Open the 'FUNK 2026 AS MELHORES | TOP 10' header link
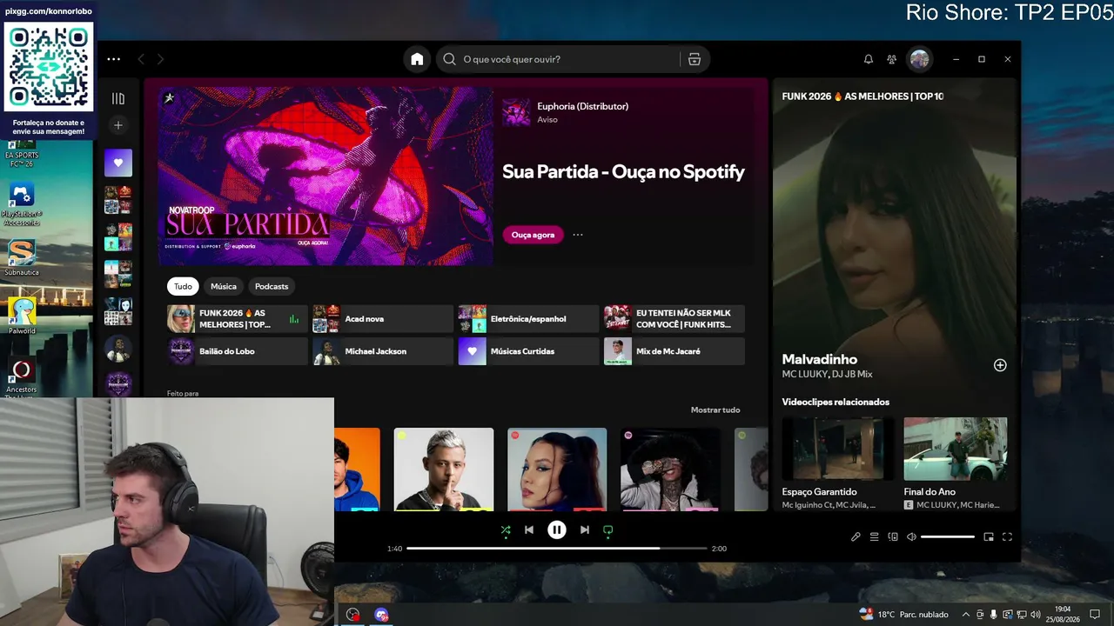 (x=862, y=97)
